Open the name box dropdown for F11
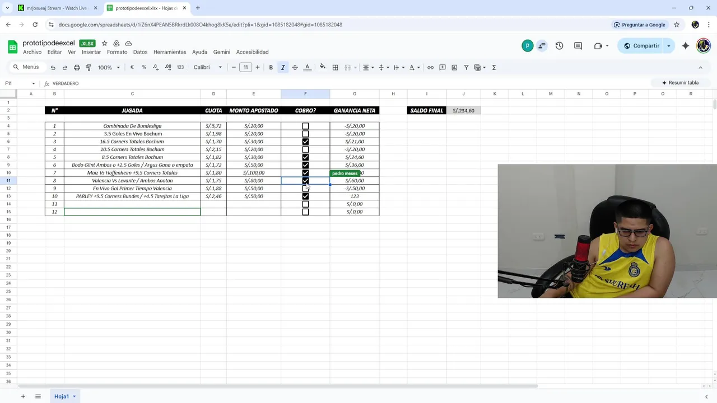The image size is (717, 403). [x=33, y=83]
